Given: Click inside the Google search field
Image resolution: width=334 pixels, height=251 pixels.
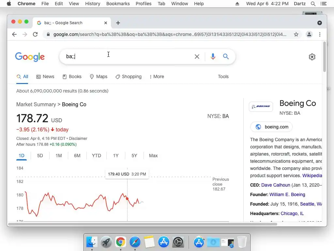Looking at the screenshot, I should pyautogui.click(x=128, y=57).
